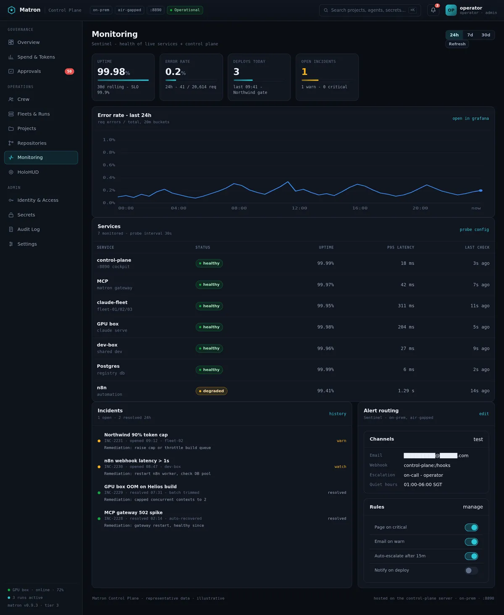Click the :8890 port tag
The height and width of the screenshot is (615, 504).
pyautogui.click(x=156, y=10)
